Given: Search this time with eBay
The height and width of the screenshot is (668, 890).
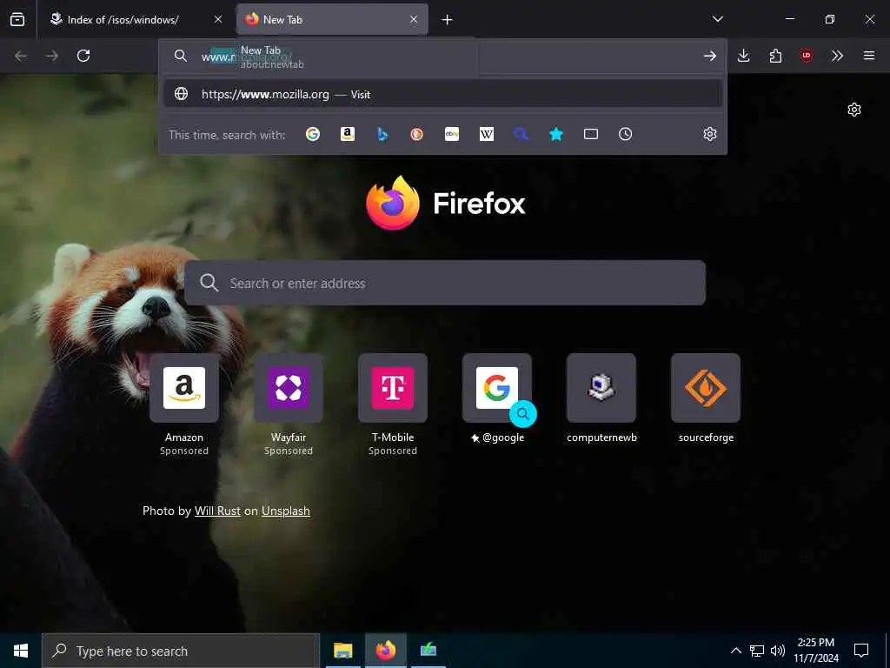Looking at the screenshot, I should (452, 134).
